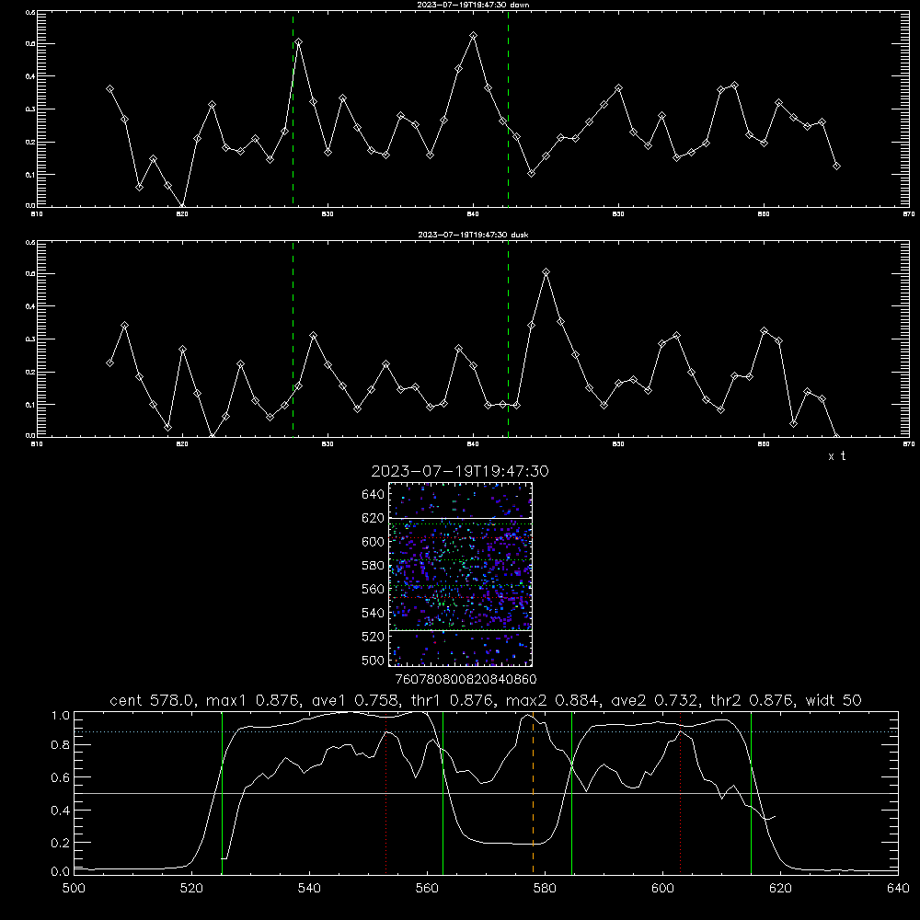Click the 'x t' label below the dusk plot
This screenshot has height=920, width=920.
836,456
